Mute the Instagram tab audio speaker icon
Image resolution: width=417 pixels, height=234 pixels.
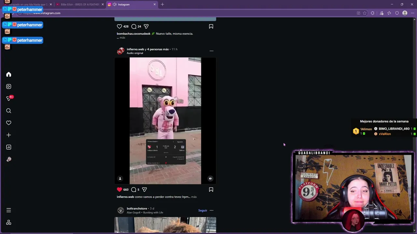point(114,5)
